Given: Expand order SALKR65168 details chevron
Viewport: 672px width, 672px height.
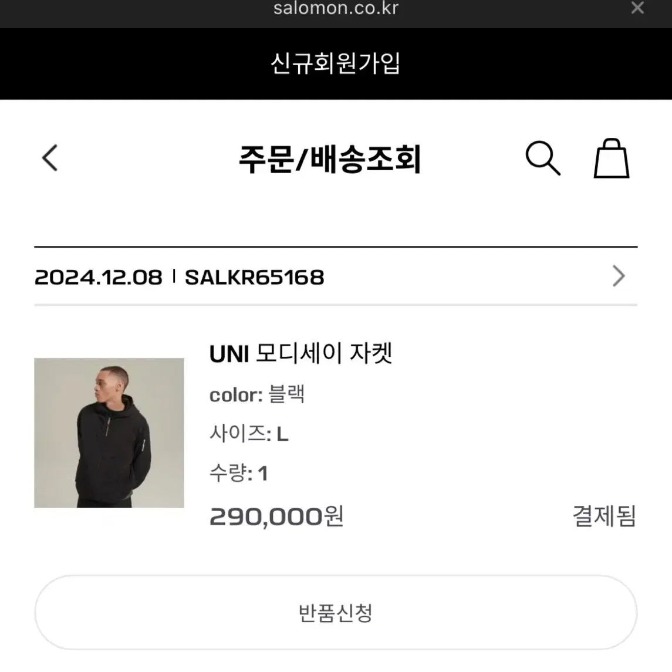Looking at the screenshot, I should 619,276.
